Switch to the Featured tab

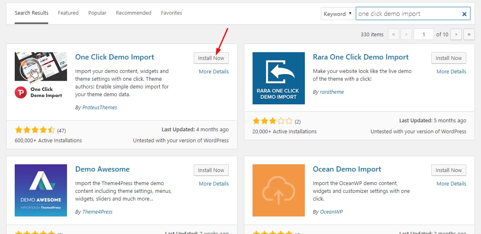coord(68,13)
